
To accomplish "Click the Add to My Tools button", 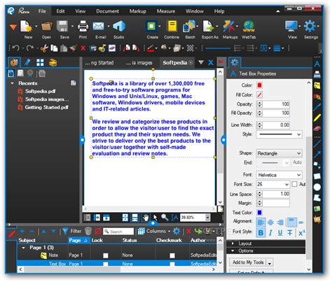I will point(248,262).
